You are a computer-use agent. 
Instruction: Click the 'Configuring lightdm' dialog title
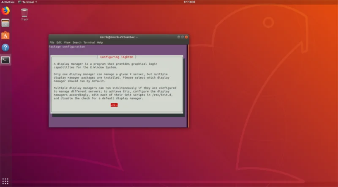click(117, 57)
